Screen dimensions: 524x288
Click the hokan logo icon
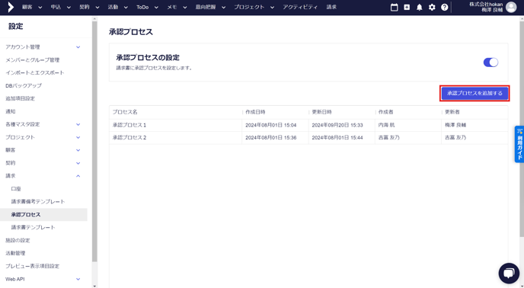click(11, 7)
